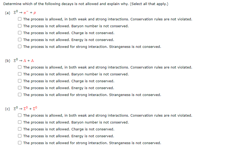Image resolution: width=233 pixels, height=151 pixels.
Task: Check part (b) Energy is not conserved
Action: tap(20, 88)
